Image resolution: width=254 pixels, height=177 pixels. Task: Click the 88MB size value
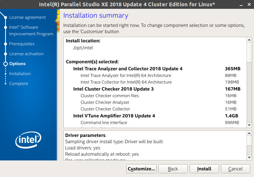point(231,75)
